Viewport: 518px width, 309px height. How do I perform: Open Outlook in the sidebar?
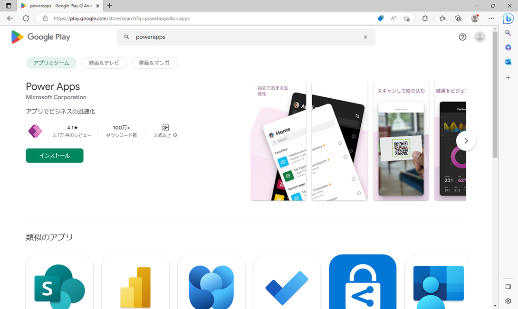[x=508, y=62]
